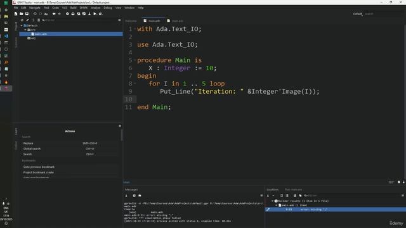Open the Navigate menu

point(35,8)
